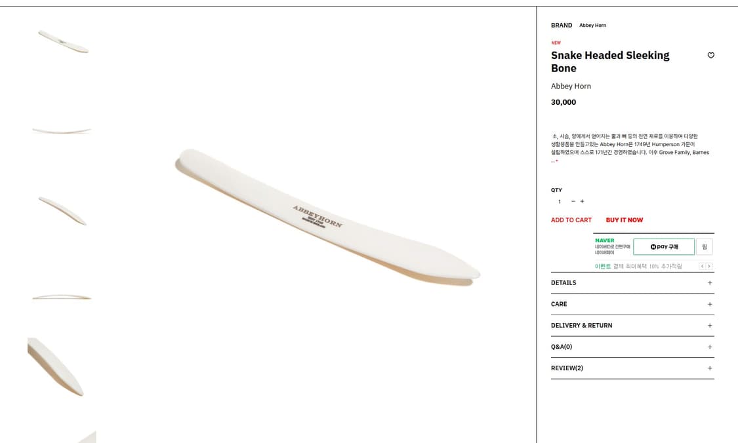The width and height of the screenshot is (738, 443).
Task: Select the second side-view thumbnail
Action: pyautogui.click(x=62, y=130)
